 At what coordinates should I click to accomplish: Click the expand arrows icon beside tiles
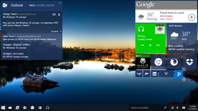[184, 69]
